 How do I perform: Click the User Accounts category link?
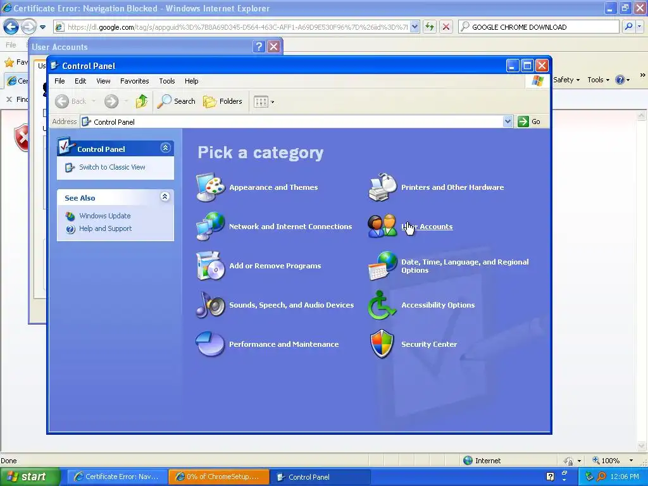click(427, 227)
